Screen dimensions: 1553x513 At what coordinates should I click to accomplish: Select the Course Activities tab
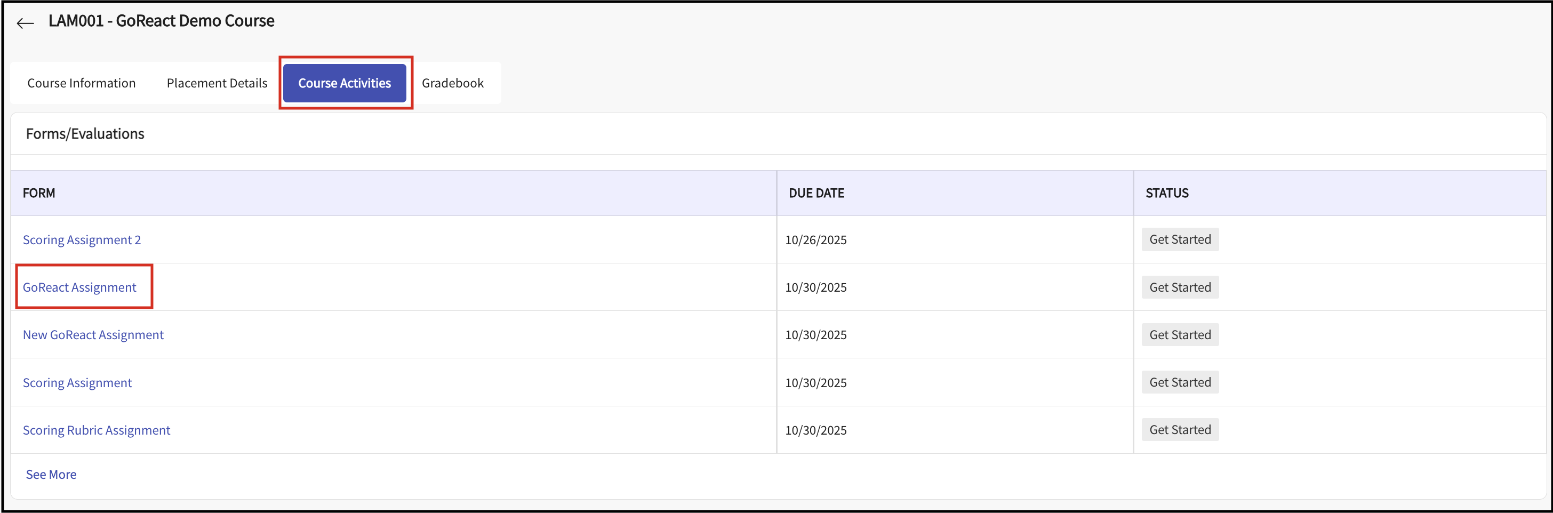[344, 83]
